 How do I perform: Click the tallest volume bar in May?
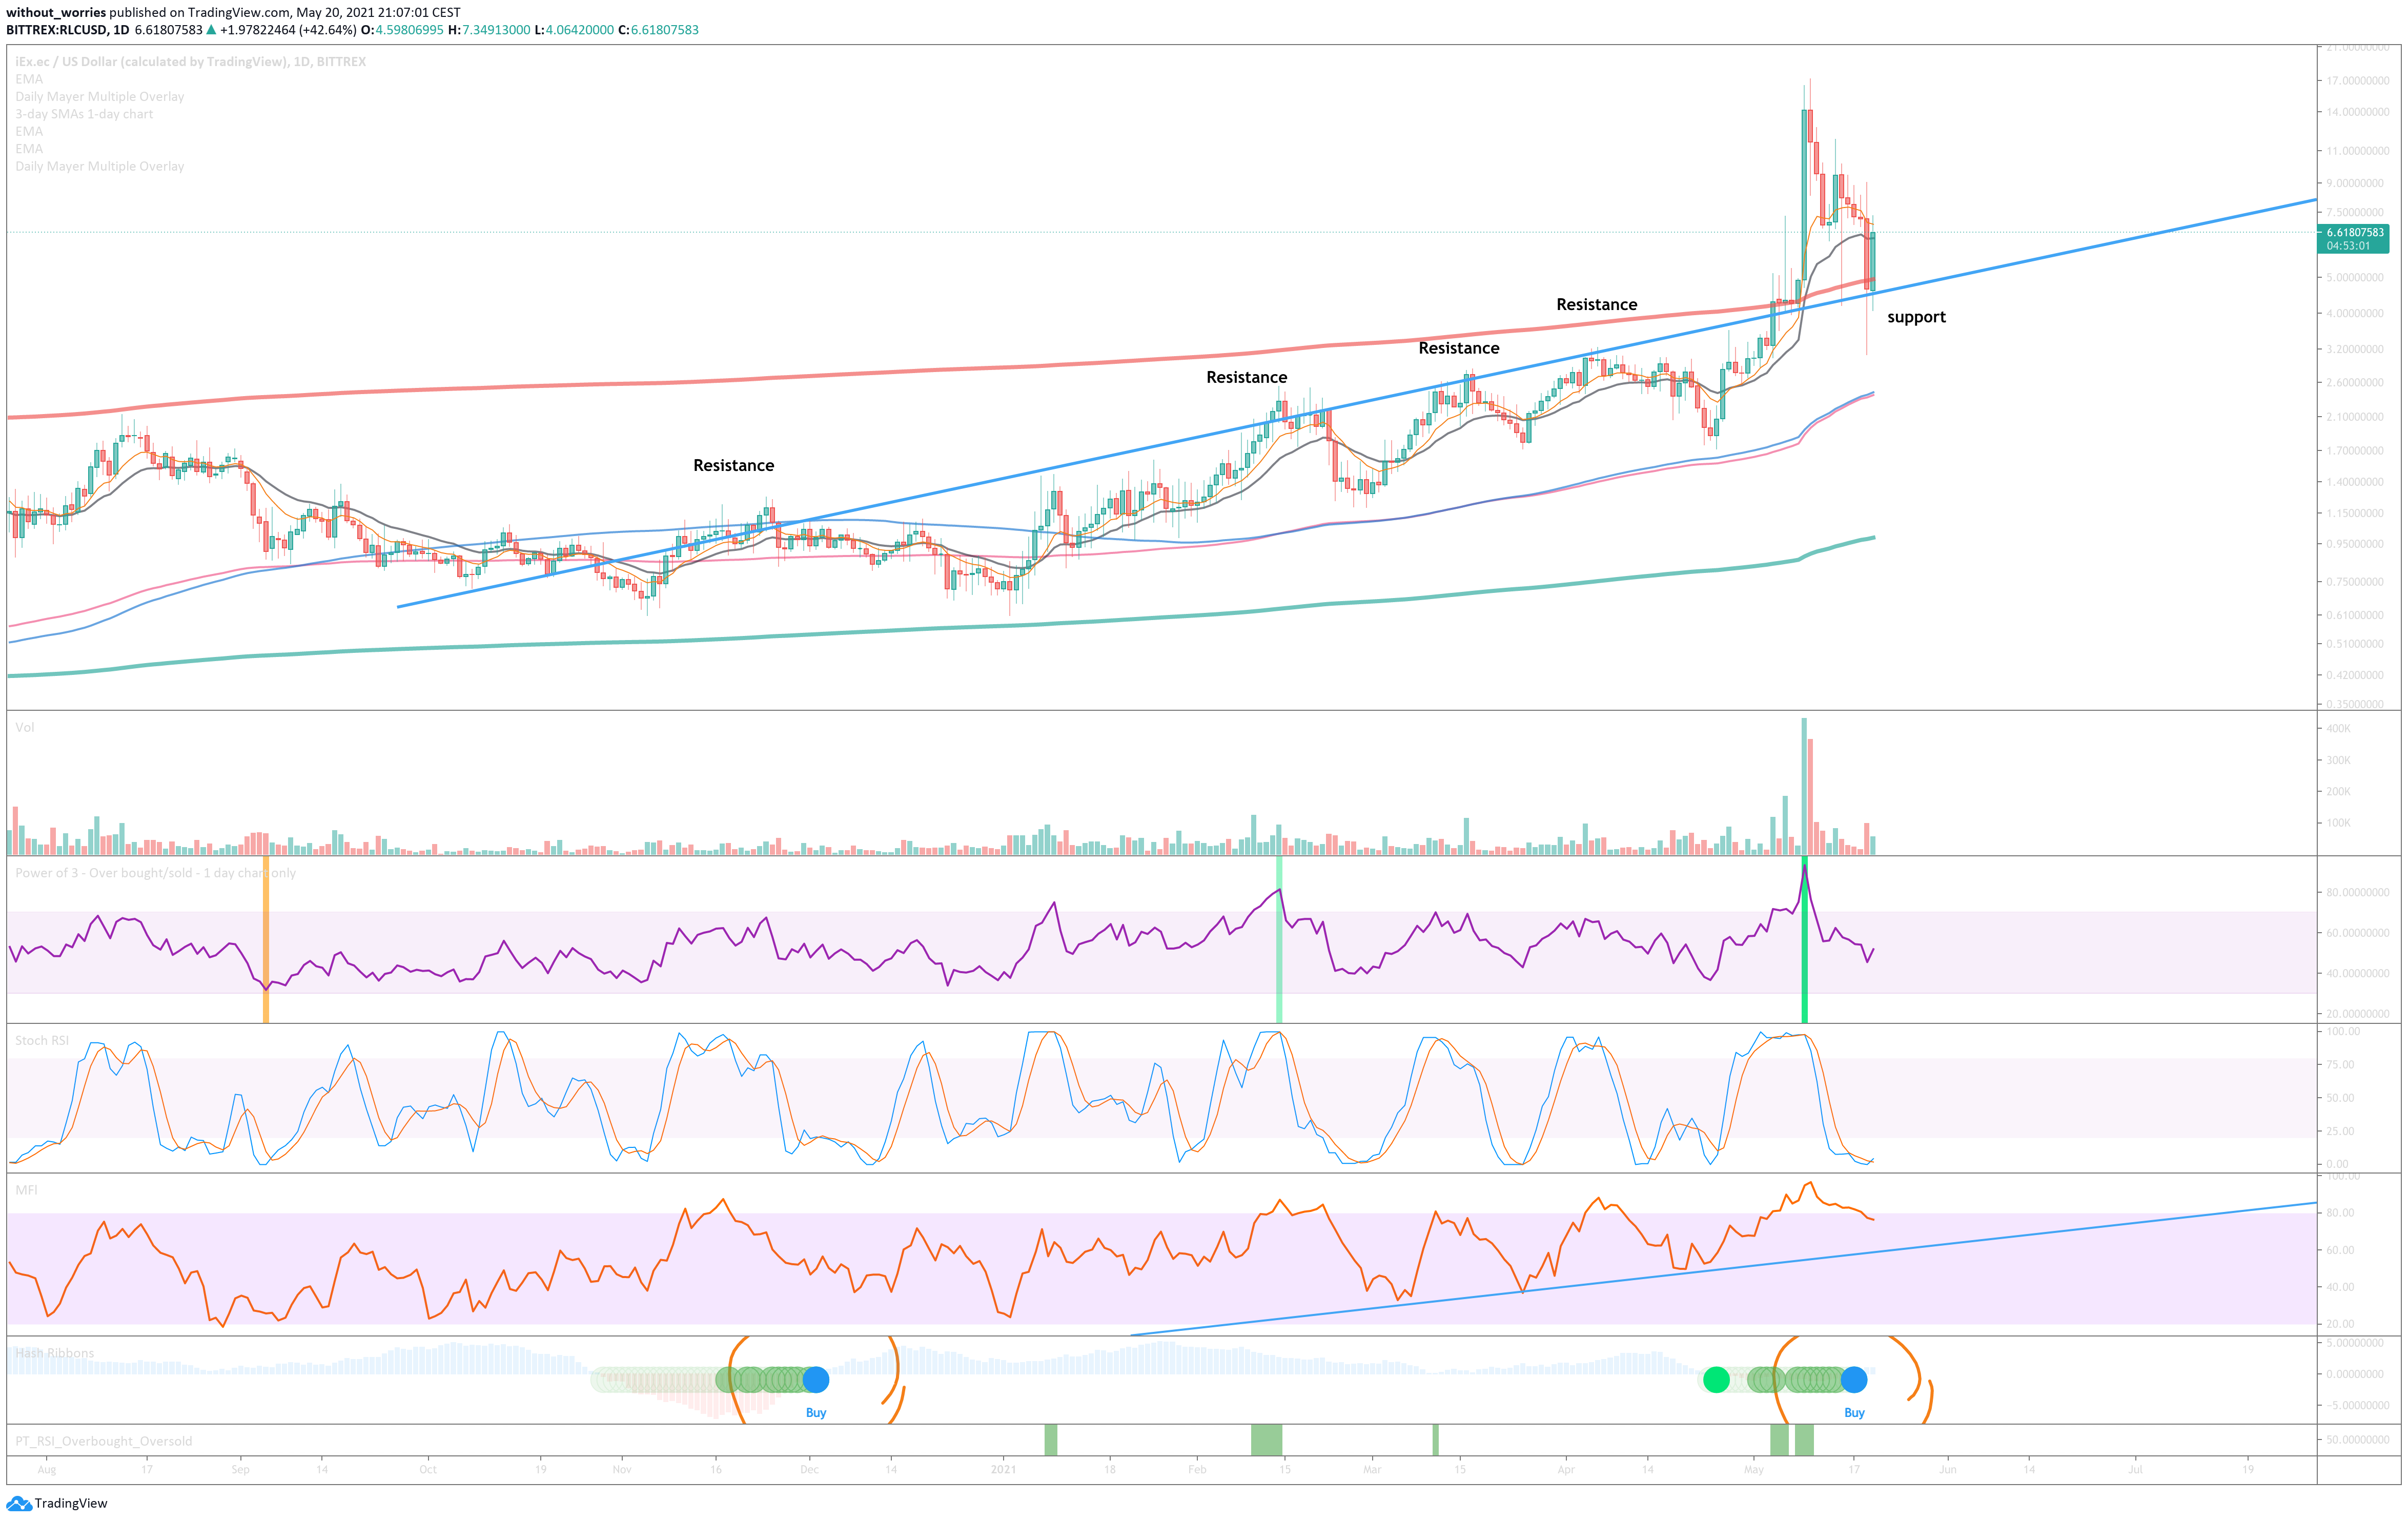(1804, 786)
